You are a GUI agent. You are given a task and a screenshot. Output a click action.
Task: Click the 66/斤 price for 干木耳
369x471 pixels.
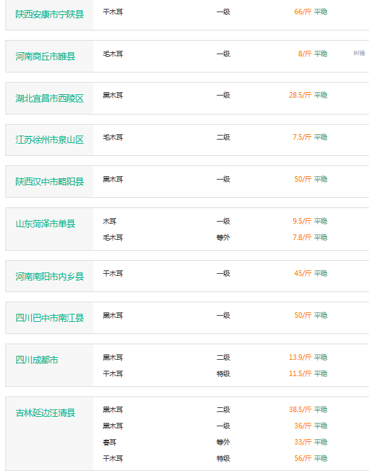303,12
